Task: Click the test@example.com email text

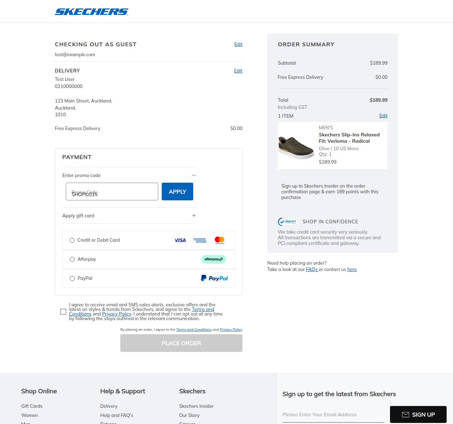Action: [75, 54]
